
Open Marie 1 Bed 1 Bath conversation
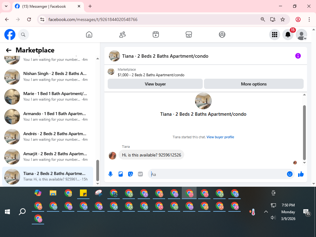[48, 97]
